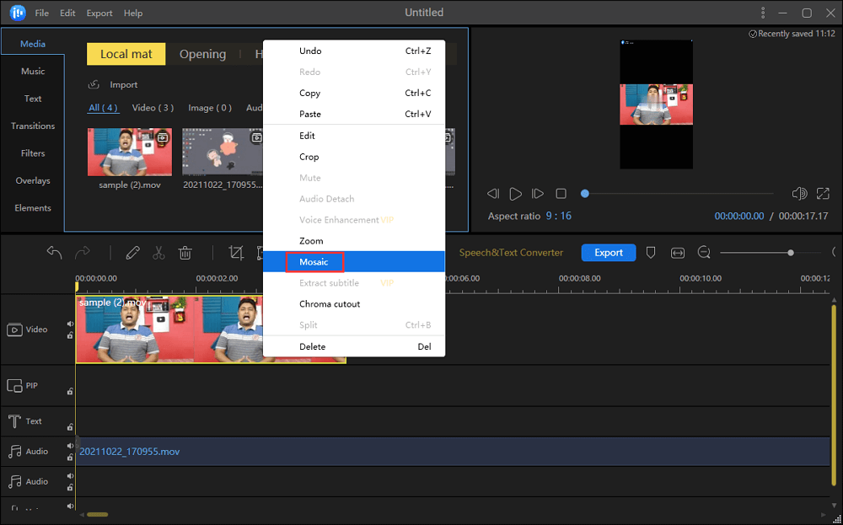
Task: Toggle the lock on the Text track
Action: (70, 427)
